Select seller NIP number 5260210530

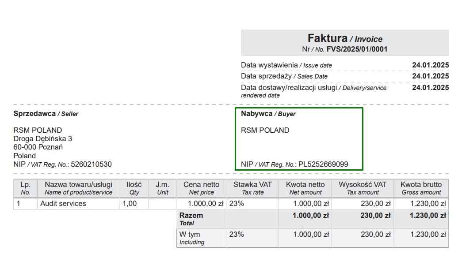[91, 164]
